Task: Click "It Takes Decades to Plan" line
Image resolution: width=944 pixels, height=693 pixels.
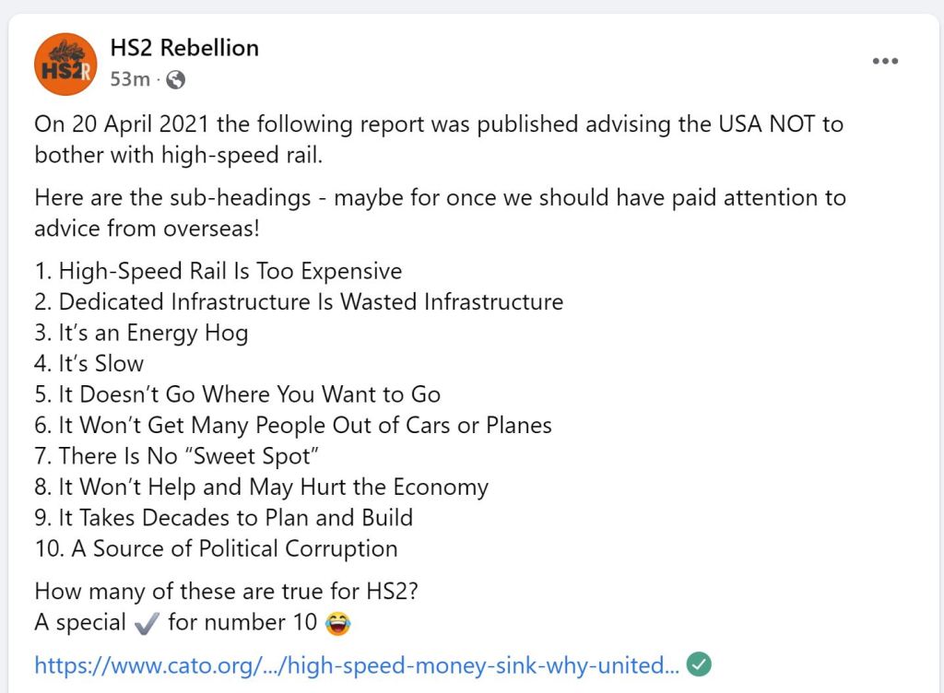Action: click(x=224, y=517)
